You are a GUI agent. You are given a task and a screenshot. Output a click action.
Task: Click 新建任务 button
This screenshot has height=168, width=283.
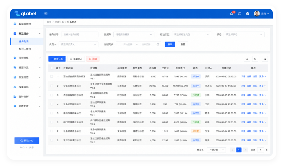(57, 59)
